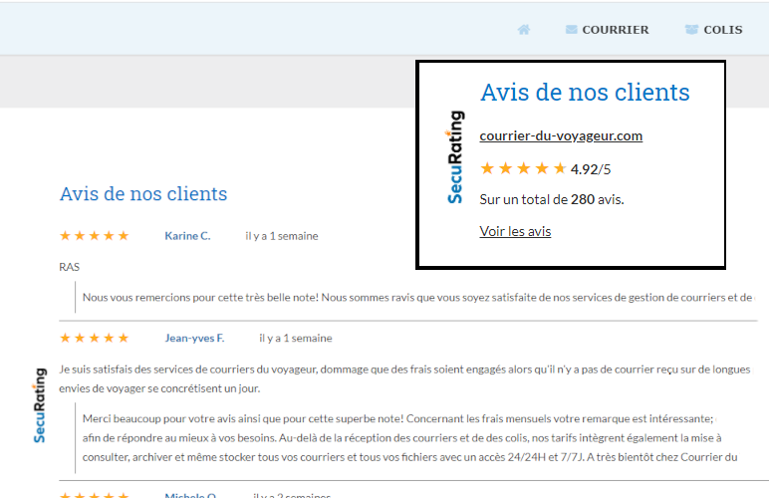This screenshot has height=498, width=769.
Task: Click 'Sur un total de 280 avis.'
Action: pyautogui.click(x=552, y=199)
